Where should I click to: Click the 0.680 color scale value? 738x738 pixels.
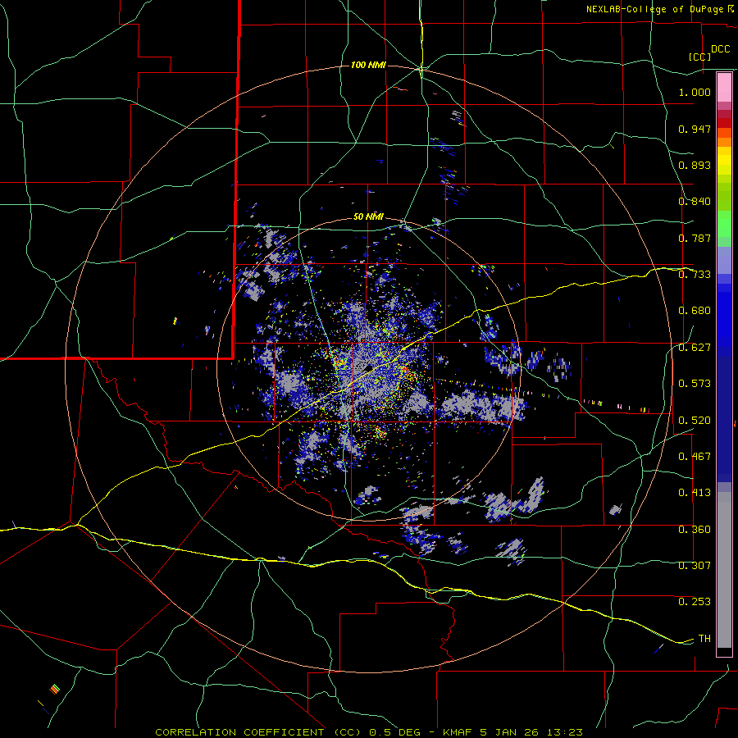695,311
